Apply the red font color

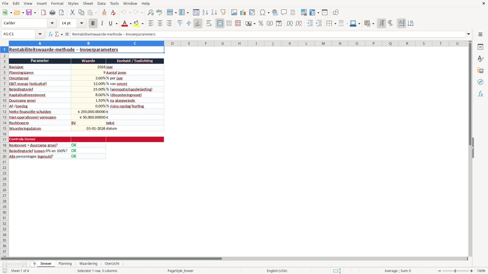125,24
